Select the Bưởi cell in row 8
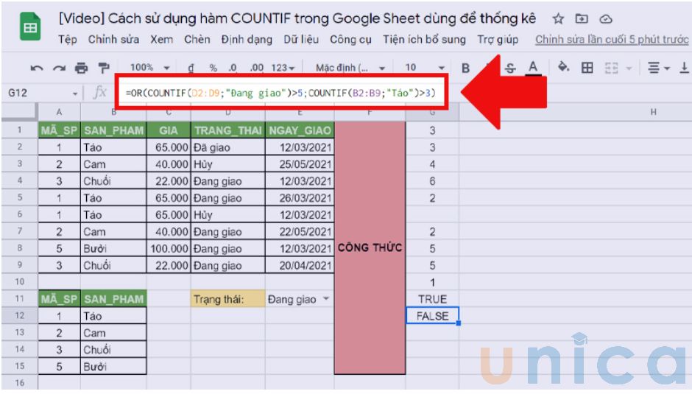This screenshot has width=692, height=394. (113, 249)
